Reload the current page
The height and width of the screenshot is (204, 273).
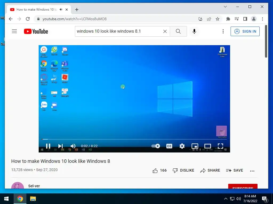coord(28,19)
